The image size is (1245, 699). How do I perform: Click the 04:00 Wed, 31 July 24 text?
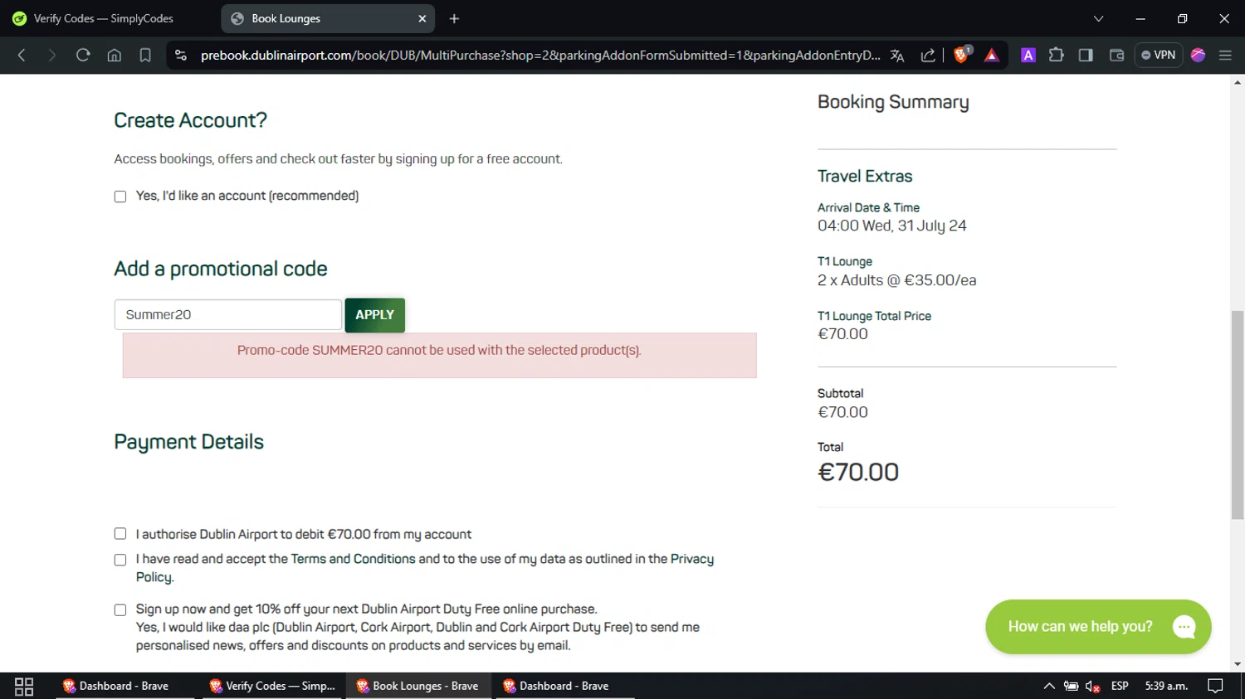[891, 226]
